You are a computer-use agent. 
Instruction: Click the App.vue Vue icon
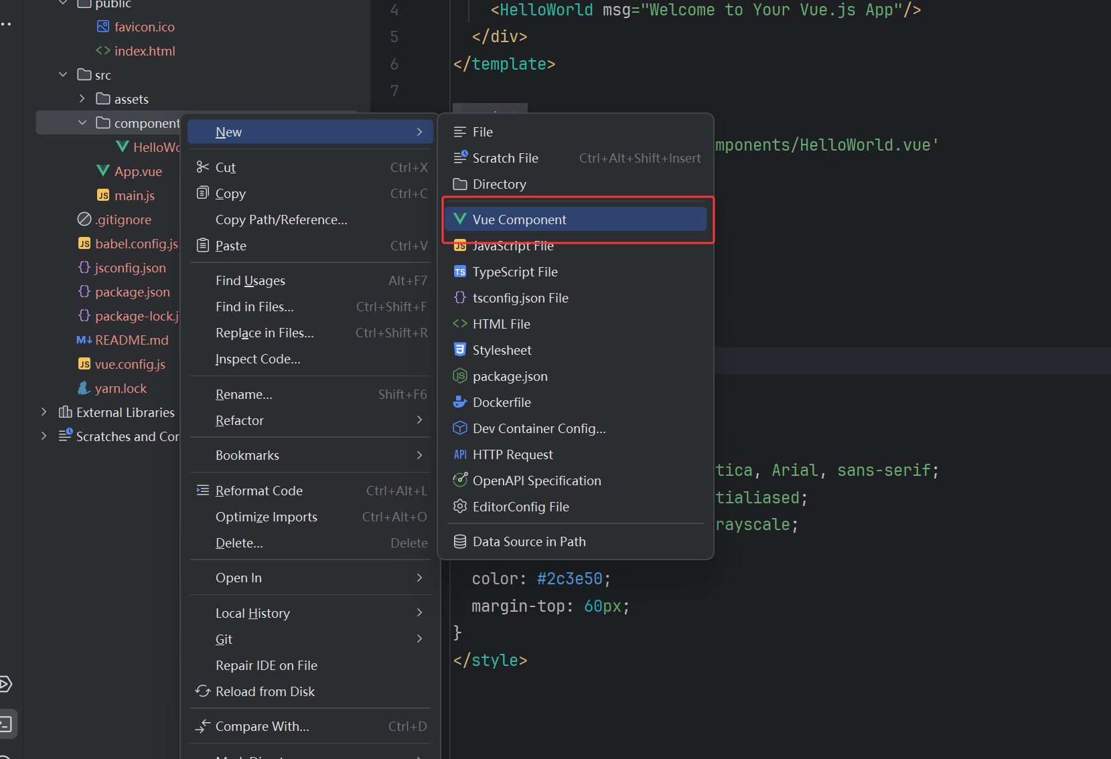pos(102,171)
